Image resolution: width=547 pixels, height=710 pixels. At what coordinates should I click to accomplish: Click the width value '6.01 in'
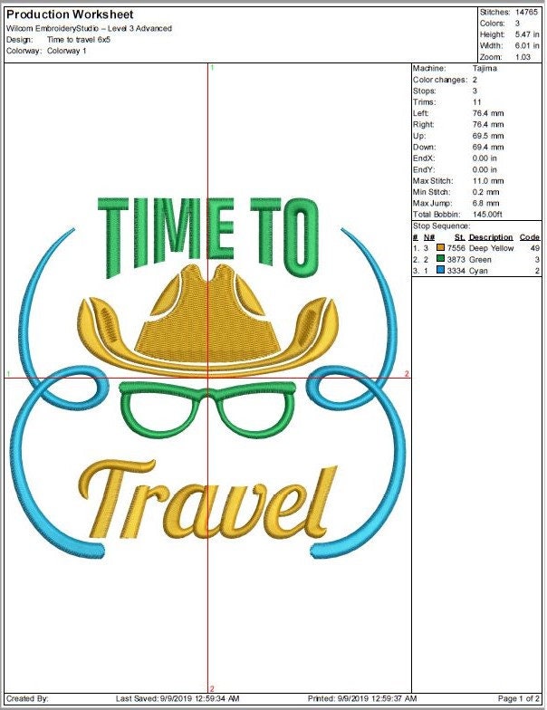[x=527, y=45]
